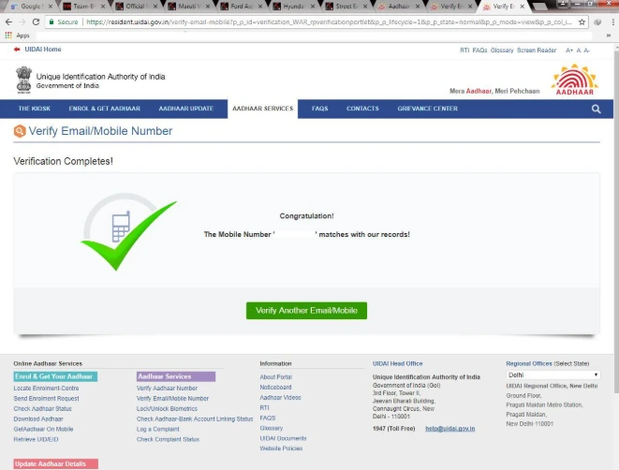Open Check Complaint Status link
Image resolution: width=619 pixels, height=470 pixels.
(168, 440)
